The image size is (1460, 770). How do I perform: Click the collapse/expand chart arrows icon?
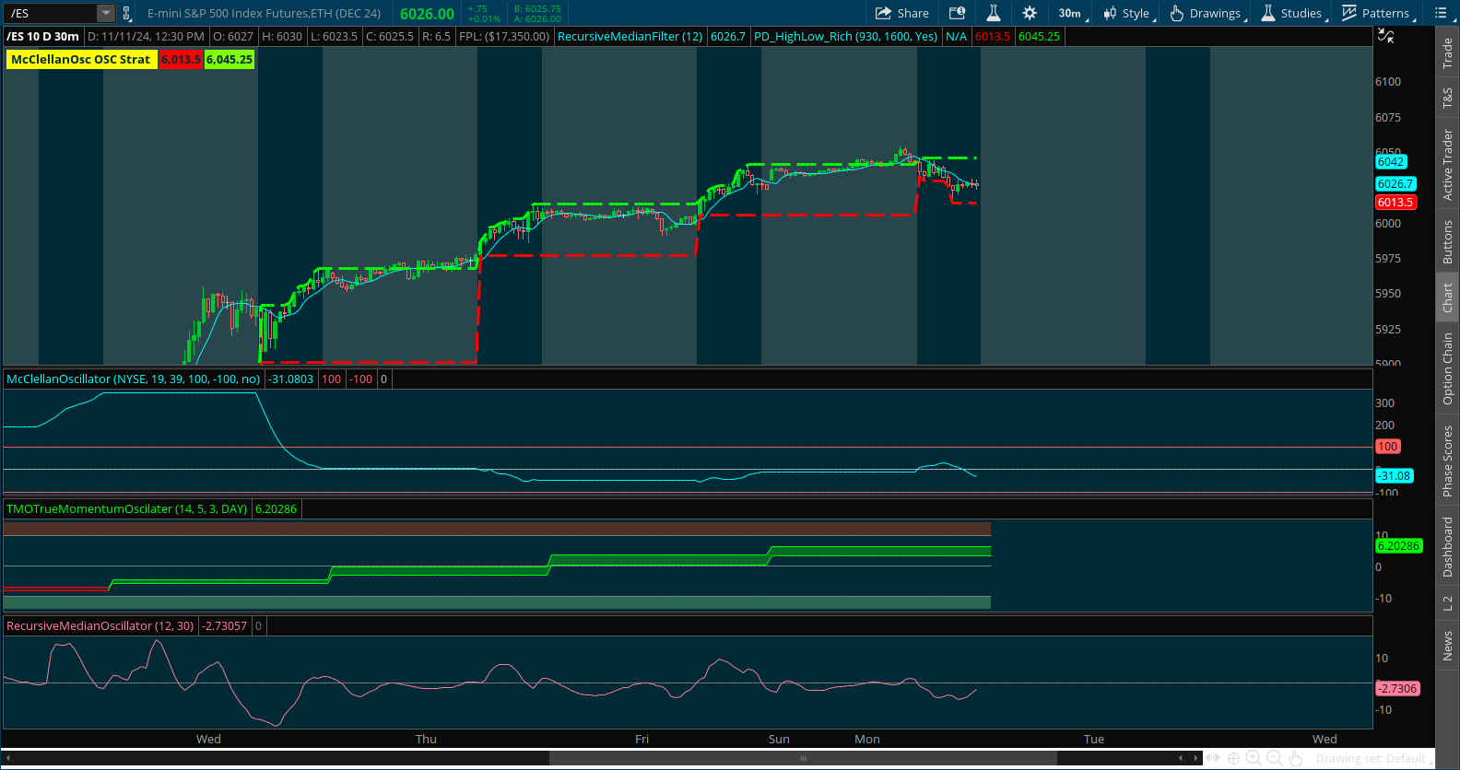tap(1385, 36)
